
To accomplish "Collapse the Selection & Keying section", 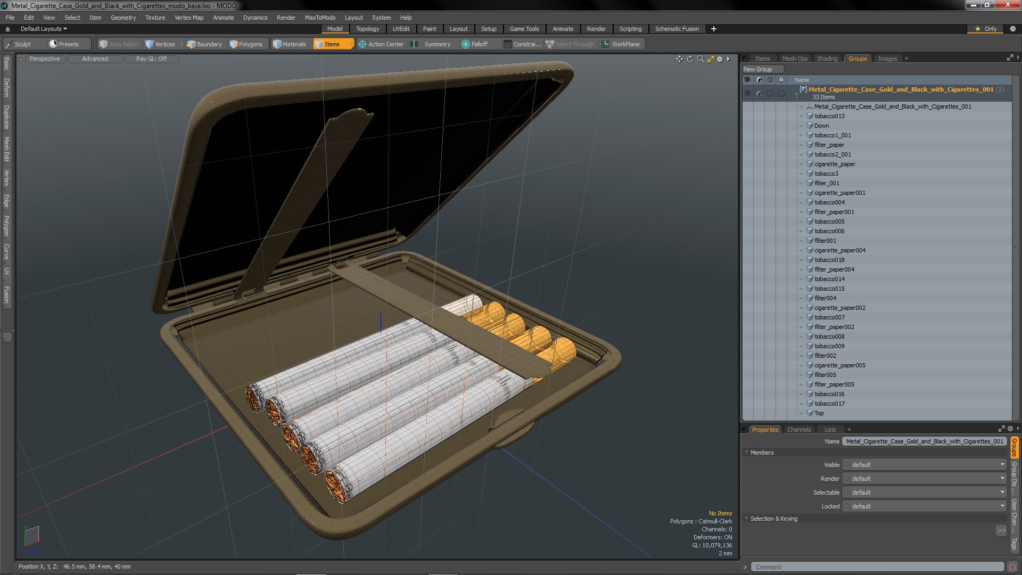I will tap(746, 519).
